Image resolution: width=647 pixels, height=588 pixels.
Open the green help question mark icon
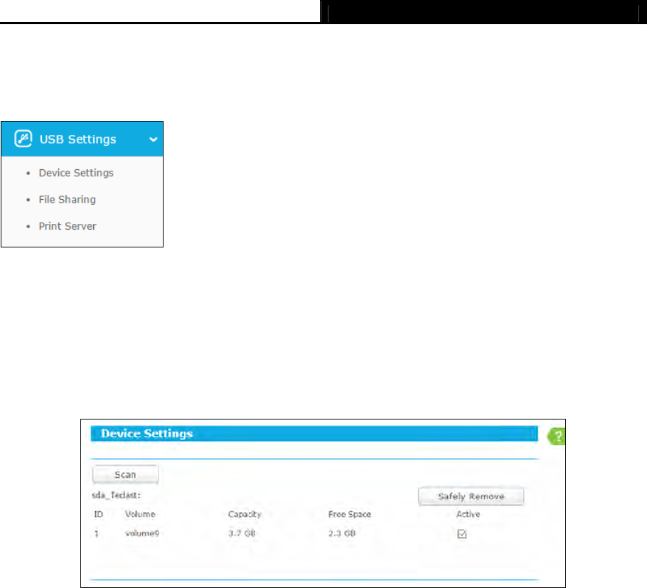[557, 436]
